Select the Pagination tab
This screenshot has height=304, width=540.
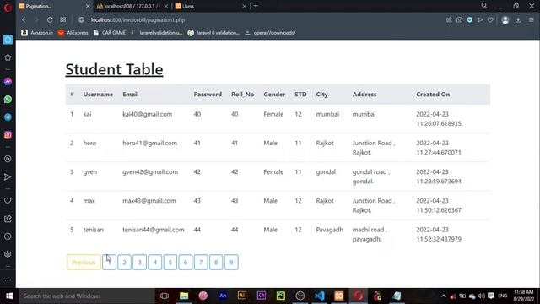(54, 6)
